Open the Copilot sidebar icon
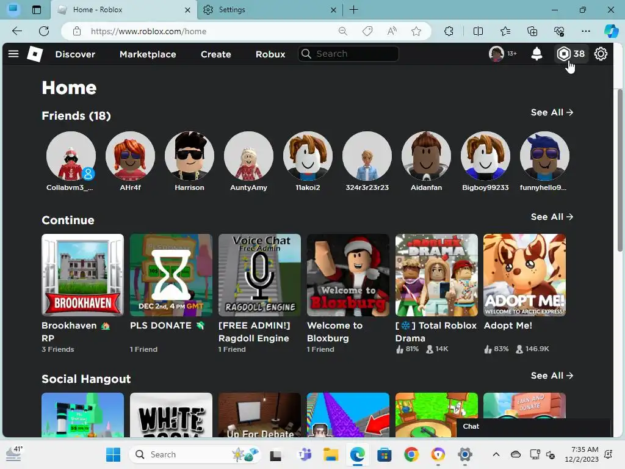Screen dimensions: 625x469 coord(611,31)
